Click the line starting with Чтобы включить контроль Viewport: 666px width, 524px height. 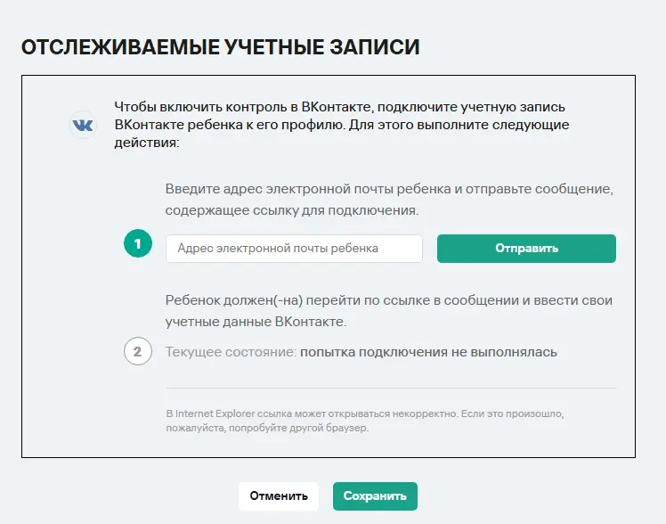click(339, 107)
